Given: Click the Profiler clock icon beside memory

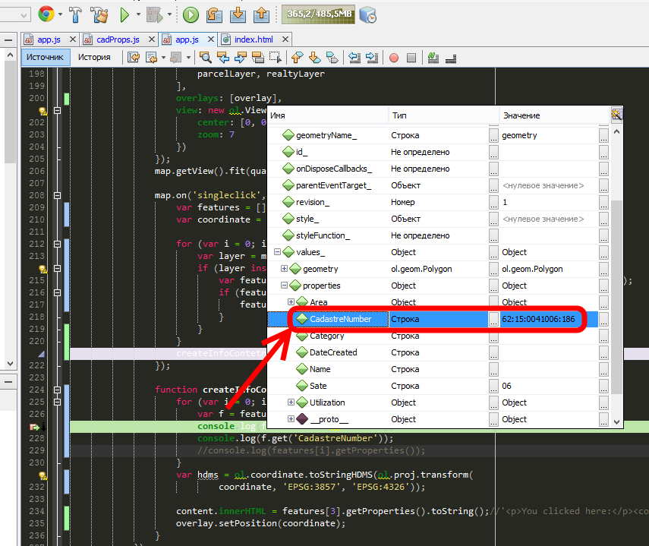Looking at the screenshot, I should (368, 14).
